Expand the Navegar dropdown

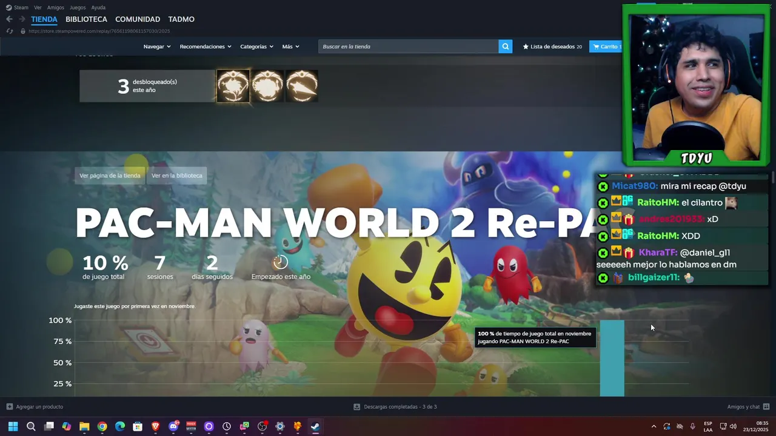click(157, 47)
